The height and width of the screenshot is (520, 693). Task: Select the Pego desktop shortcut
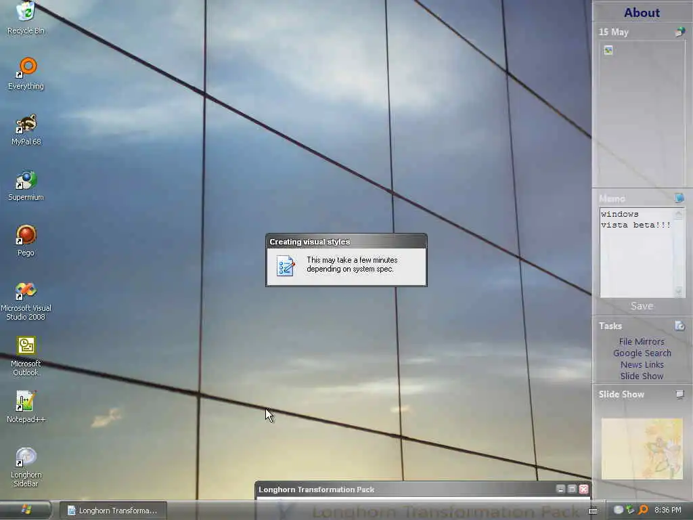(26, 241)
